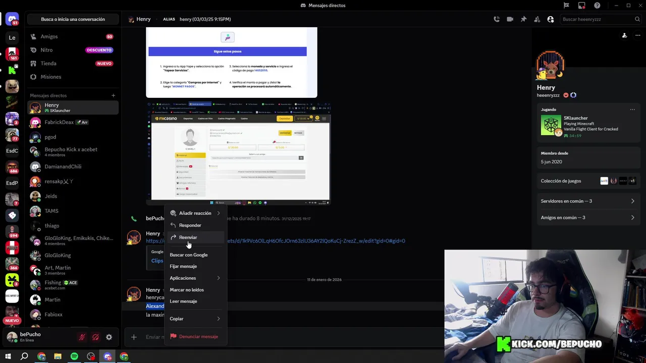Expand Amigos en común list
This screenshot has width=646, height=363.
click(x=587, y=218)
